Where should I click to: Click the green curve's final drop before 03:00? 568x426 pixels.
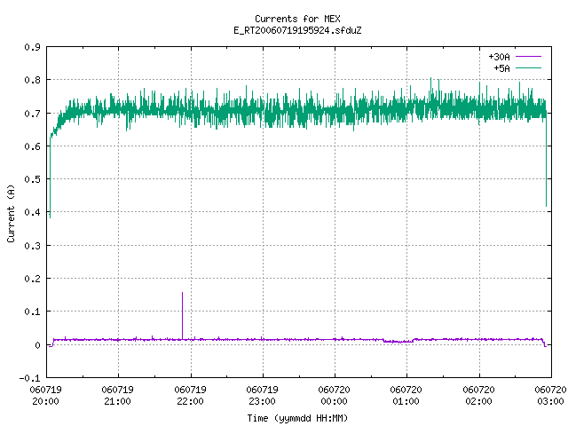[x=547, y=205]
